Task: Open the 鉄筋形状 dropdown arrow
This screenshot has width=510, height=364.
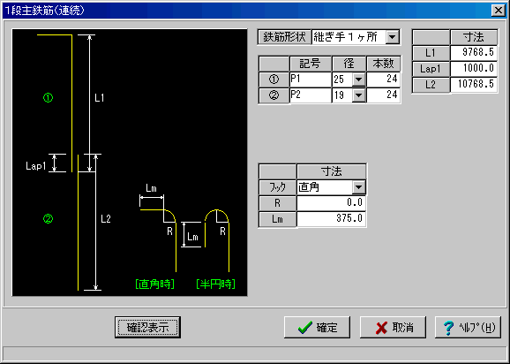Action: pyautogui.click(x=393, y=37)
